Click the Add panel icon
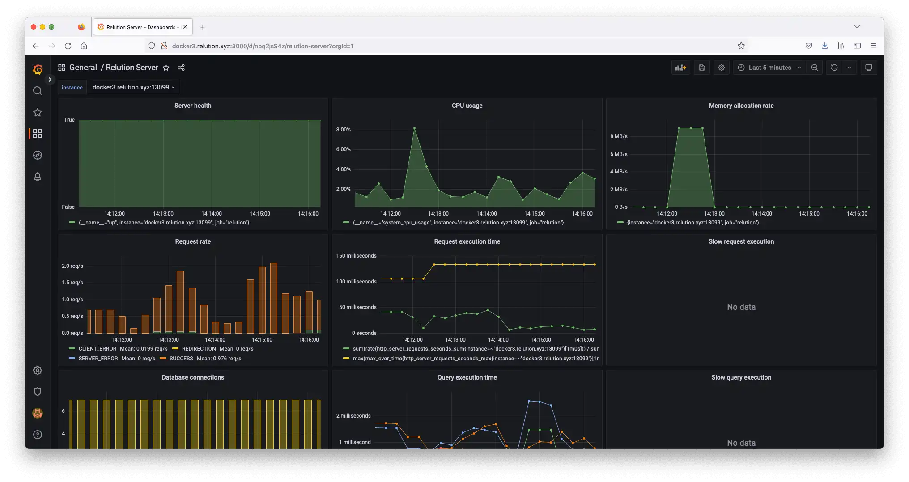Viewport: 909px width, 482px height. (681, 68)
